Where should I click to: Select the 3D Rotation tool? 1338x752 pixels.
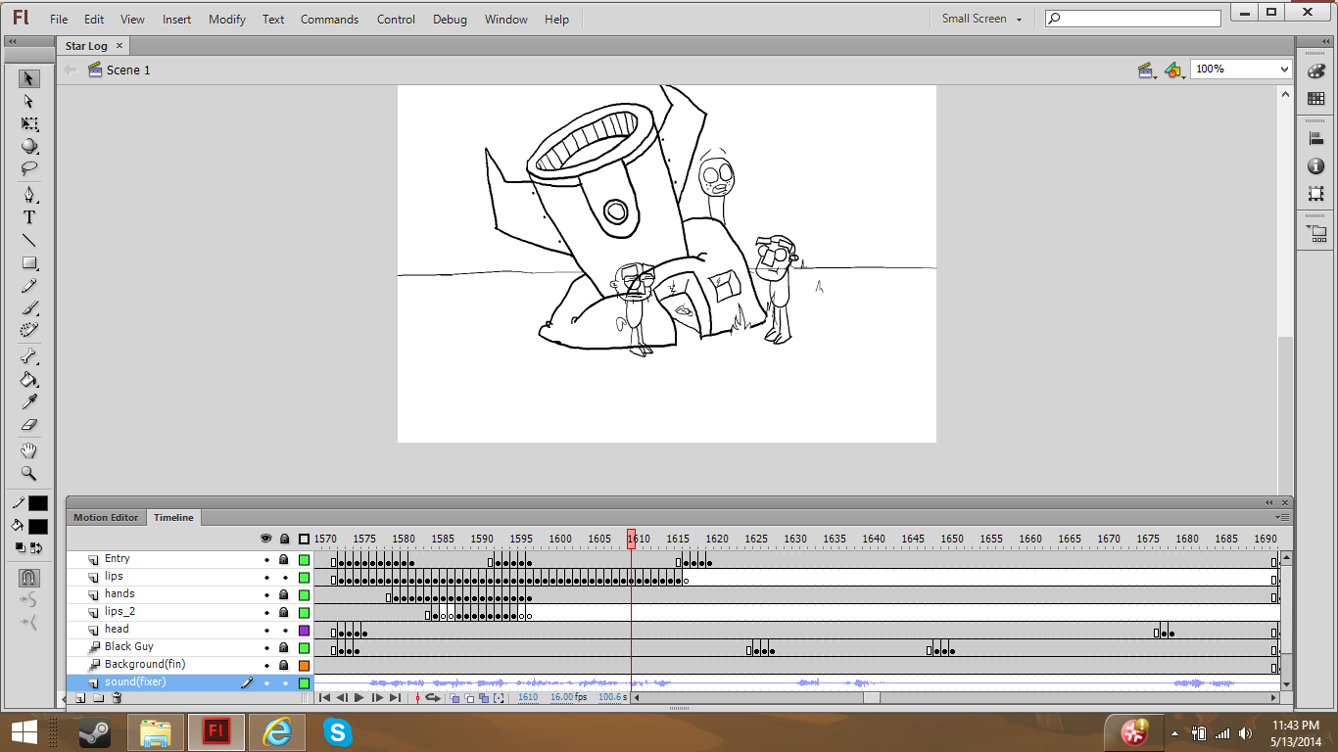tap(29, 147)
